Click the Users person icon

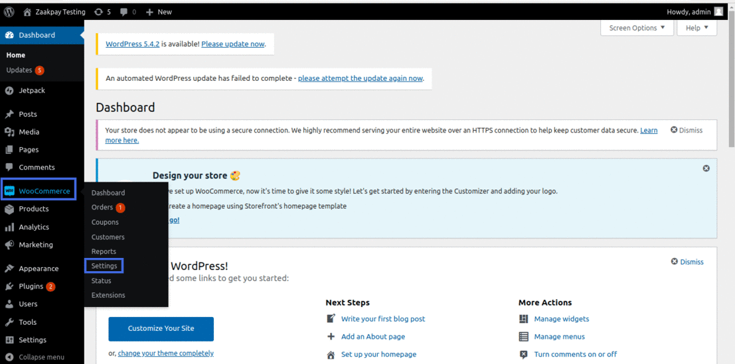(x=9, y=304)
